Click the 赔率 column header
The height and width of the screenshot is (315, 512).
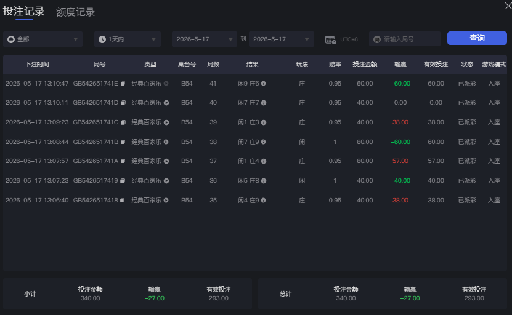click(x=335, y=65)
